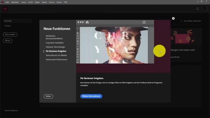Open the Datei menu

point(7,2)
